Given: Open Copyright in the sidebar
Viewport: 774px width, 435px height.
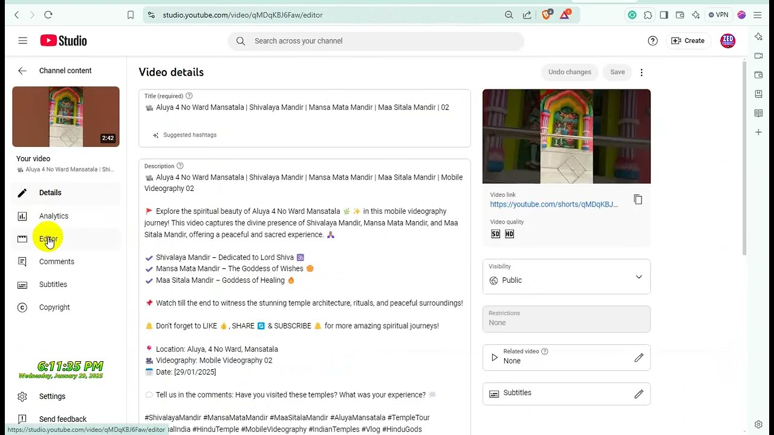Looking at the screenshot, I should [x=66, y=308].
